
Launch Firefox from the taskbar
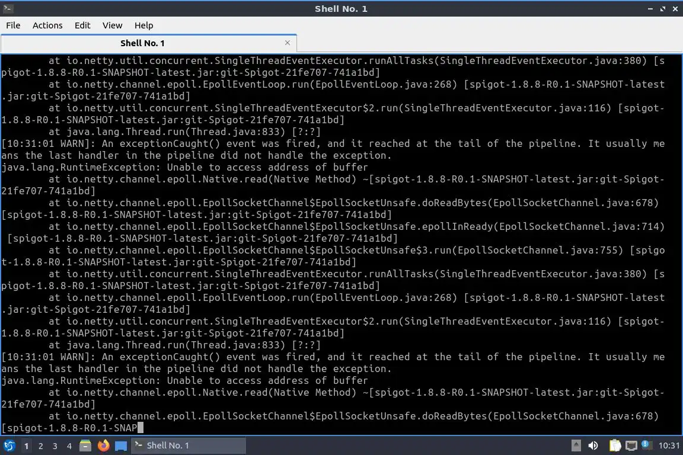click(x=103, y=446)
